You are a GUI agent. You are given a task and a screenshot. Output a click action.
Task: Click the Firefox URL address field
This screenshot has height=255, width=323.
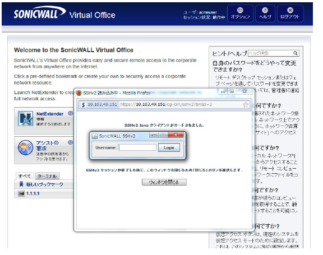tap(181, 105)
